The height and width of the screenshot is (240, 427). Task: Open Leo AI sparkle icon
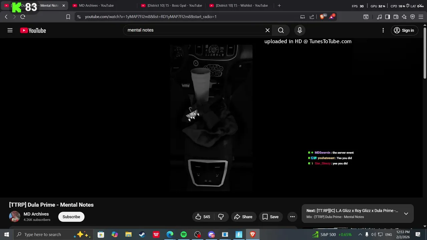[x=404, y=17]
